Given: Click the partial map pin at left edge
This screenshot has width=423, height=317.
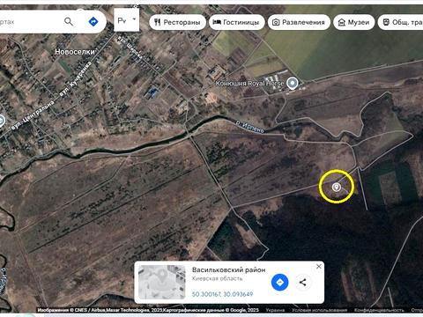Looking at the screenshot, I should tap(2, 121).
